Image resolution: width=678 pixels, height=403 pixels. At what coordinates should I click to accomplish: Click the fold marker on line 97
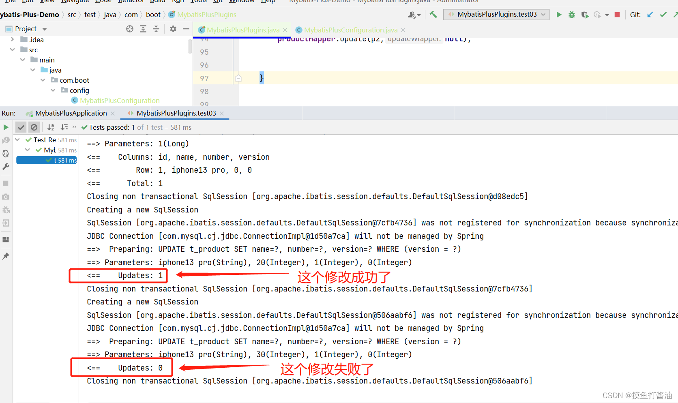[238, 78]
